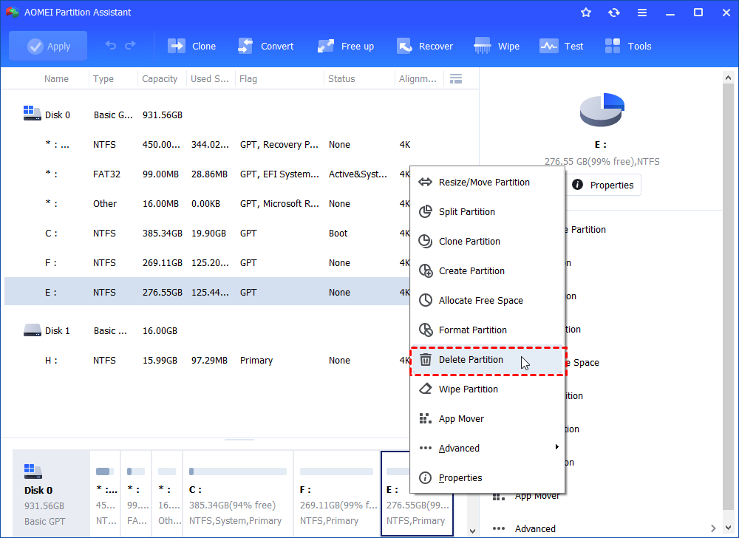Click the column settings icon near Alignment header
Screen dimensions: 739x538
456,78
